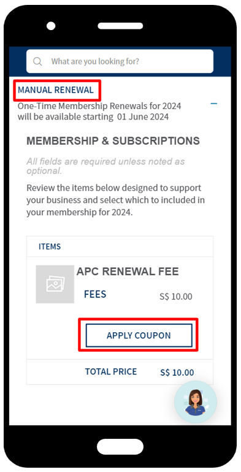Open the chat assistant avatar icon
Screen dimensions: 241x472
coord(196,402)
